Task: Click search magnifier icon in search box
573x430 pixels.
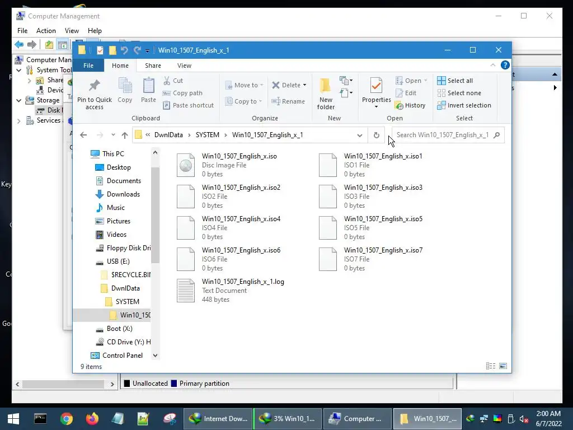Action: tap(497, 135)
